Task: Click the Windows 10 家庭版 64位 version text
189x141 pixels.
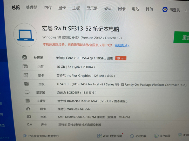Action: click(82, 38)
